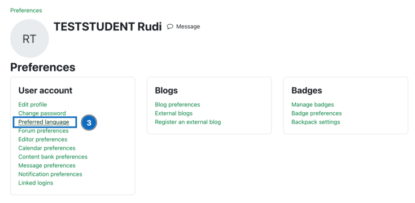Select Preferred language
Image resolution: width=415 pixels, height=203 pixels.
point(43,122)
